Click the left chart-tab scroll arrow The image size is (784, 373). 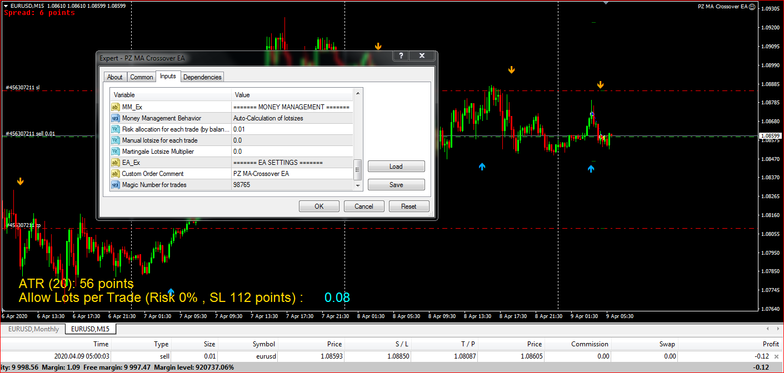(767, 329)
